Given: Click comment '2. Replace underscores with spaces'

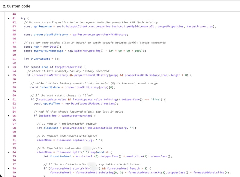Looking at the screenshot, I should click(x=67, y=136).
